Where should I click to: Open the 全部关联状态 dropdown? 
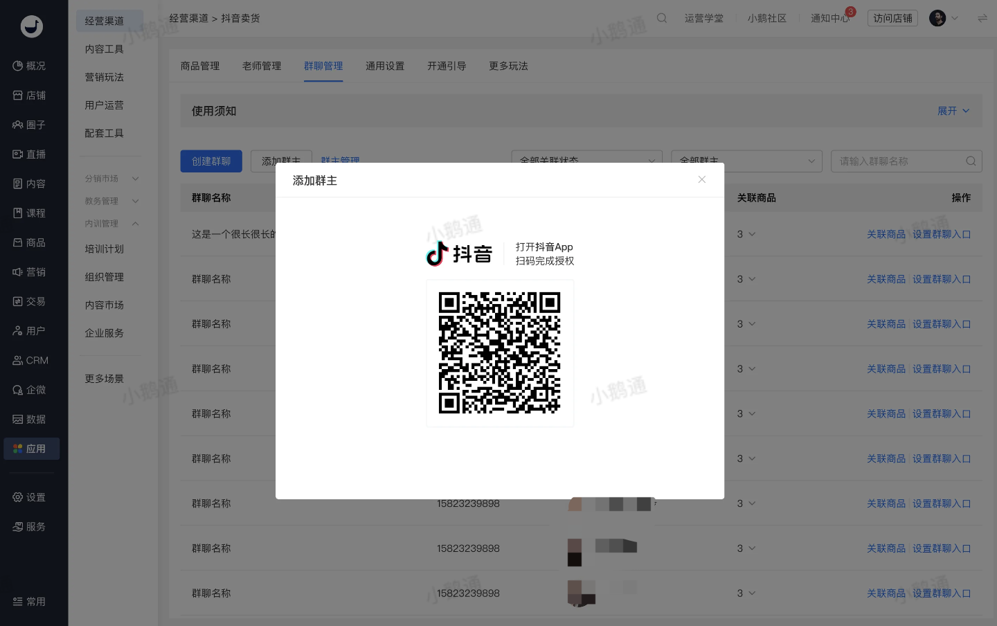tap(586, 161)
